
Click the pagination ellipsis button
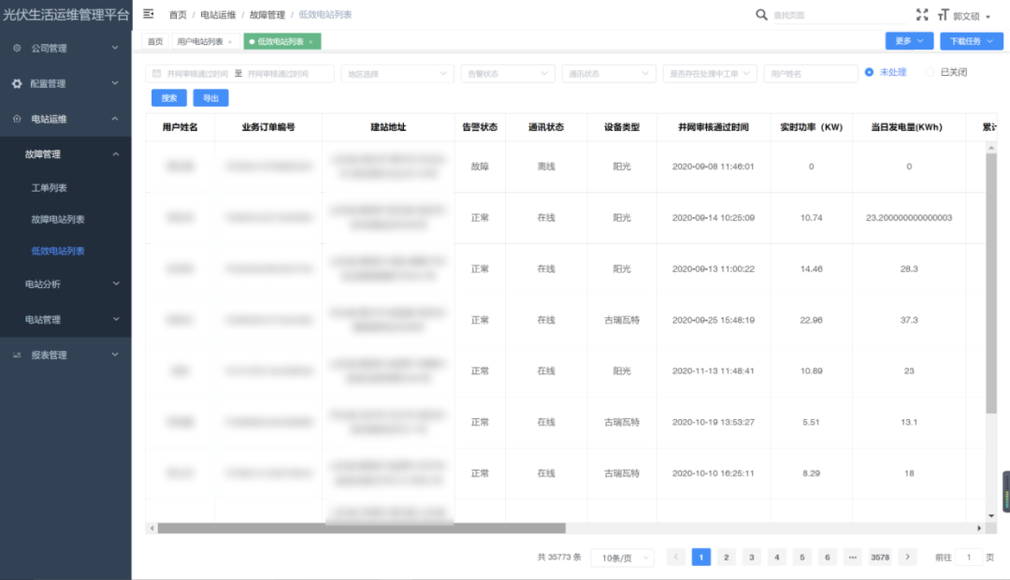click(x=852, y=557)
